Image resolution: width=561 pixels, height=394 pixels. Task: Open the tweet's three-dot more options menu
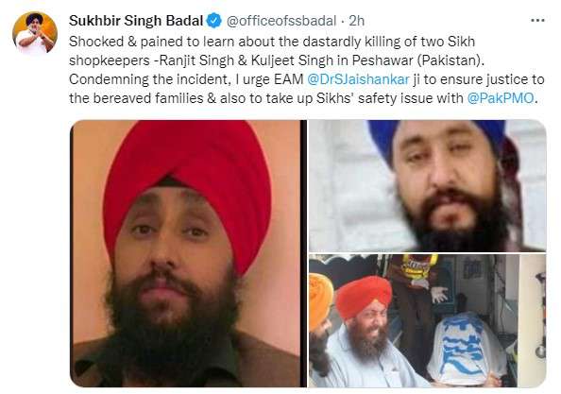pos(537,21)
